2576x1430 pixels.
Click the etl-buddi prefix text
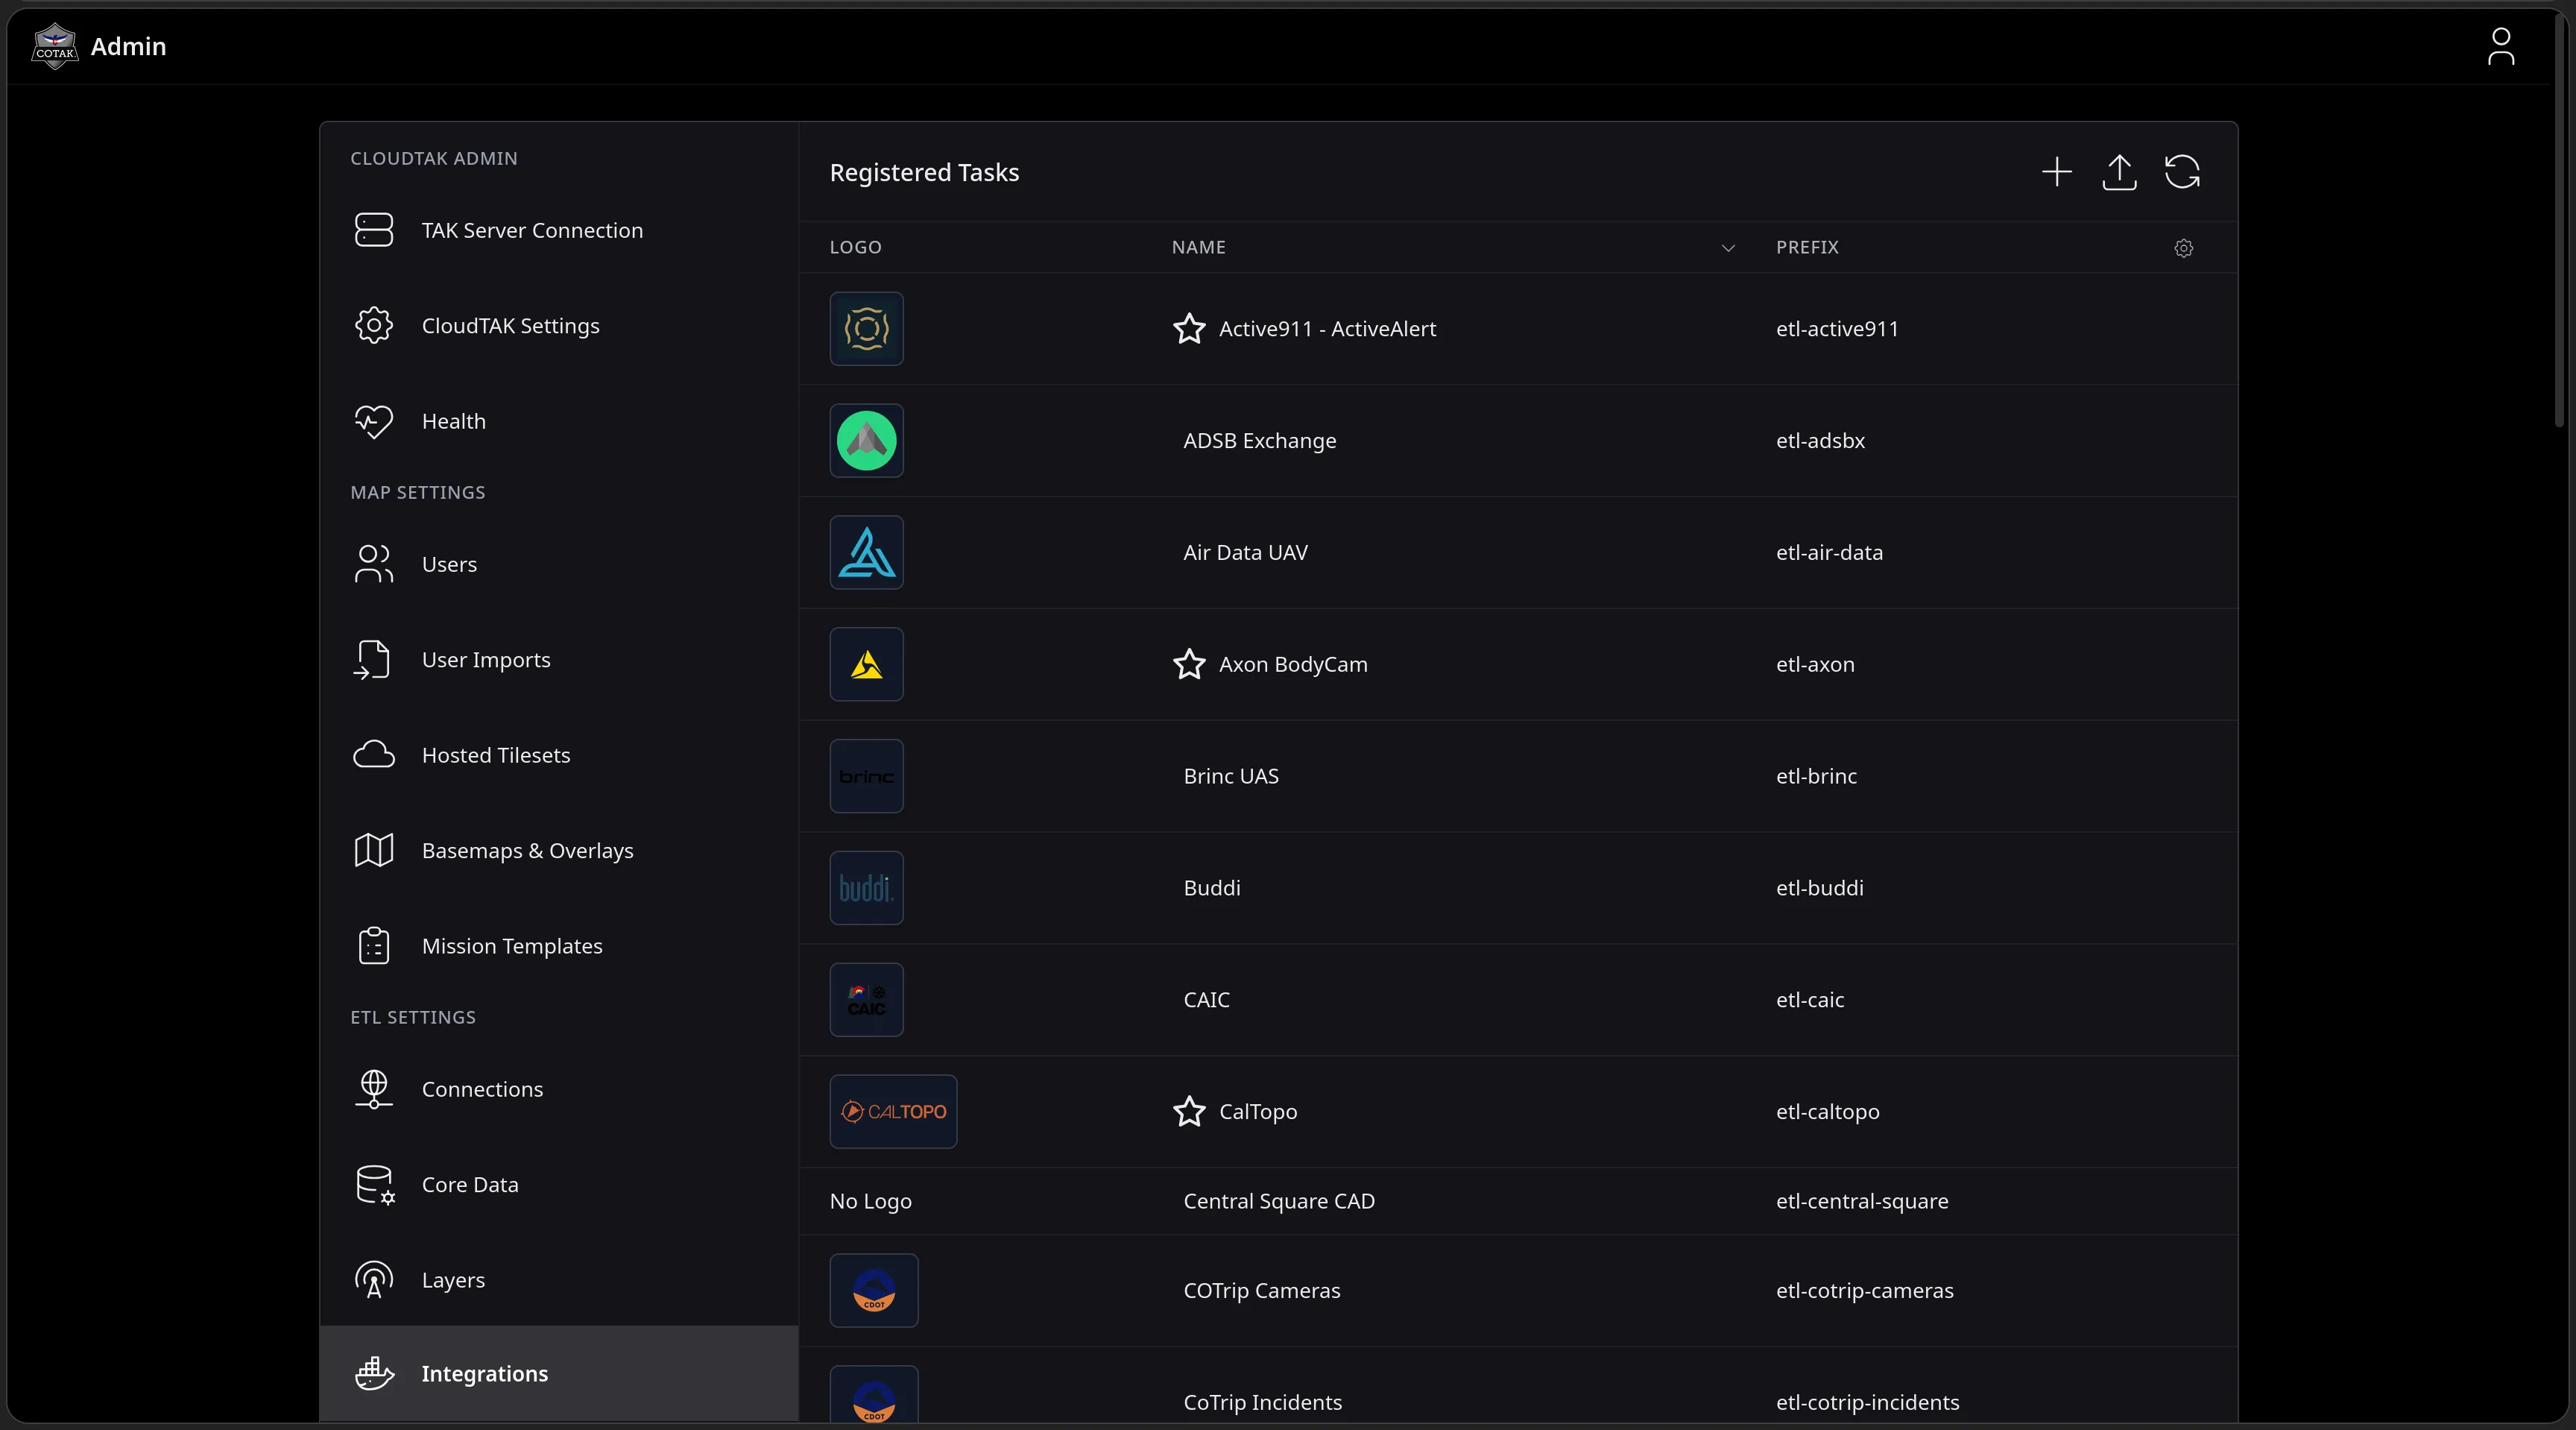1819,888
